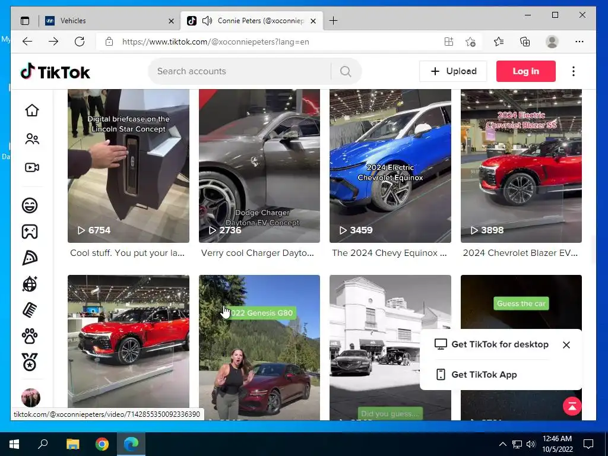The height and width of the screenshot is (456, 608).
Task: Go to the TikTok For You home icon
Action: tap(32, 110)
